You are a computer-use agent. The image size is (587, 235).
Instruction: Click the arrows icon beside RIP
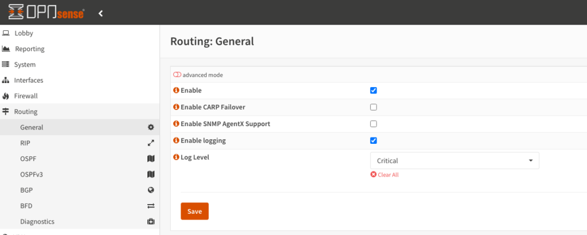tap(151, 143)
